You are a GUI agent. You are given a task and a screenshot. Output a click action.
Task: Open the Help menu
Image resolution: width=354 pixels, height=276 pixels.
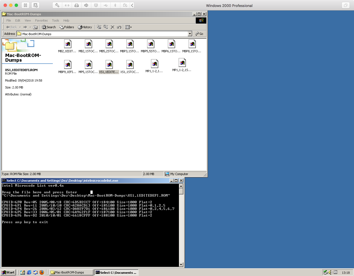tap(66, 20)
